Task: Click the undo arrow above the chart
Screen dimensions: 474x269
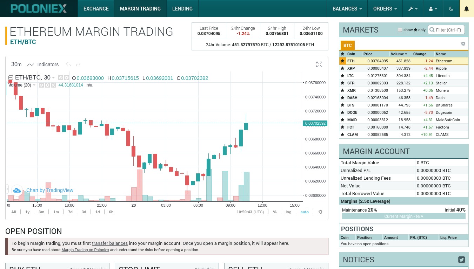Action: pyautogui.click(x=68, y=64)
